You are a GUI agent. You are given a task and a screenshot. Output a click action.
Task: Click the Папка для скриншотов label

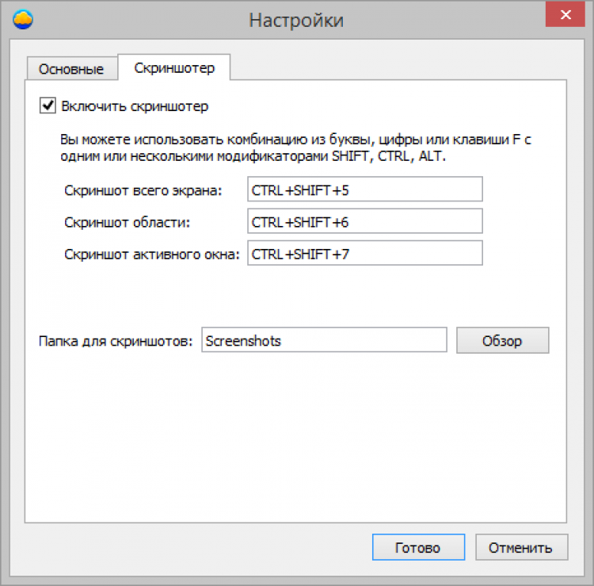tap(116, 341)
